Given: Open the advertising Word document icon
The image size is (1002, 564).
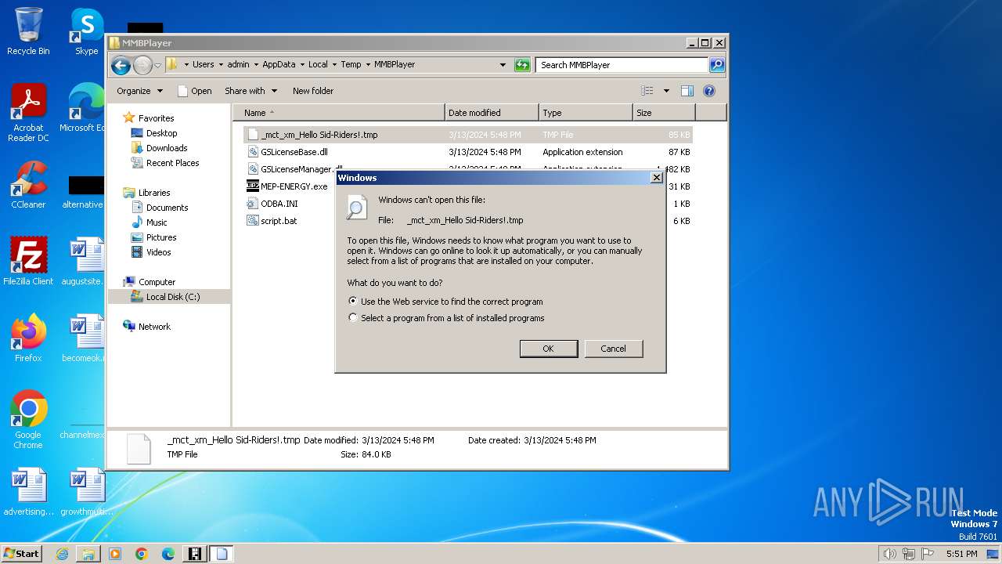Looking at the screenshot, I should [x=28, y=492].
